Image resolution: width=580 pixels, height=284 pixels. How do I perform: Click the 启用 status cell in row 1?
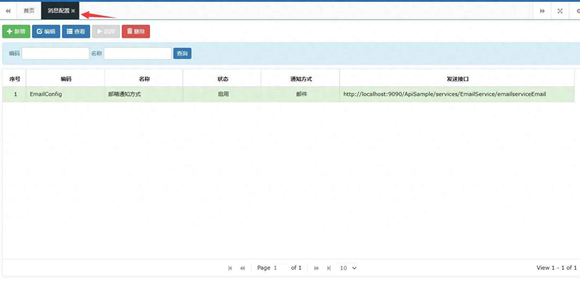222,94
